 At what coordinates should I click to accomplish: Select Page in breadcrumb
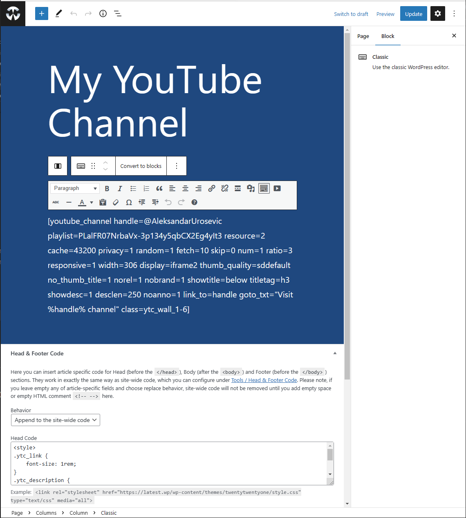coord(17,513)
